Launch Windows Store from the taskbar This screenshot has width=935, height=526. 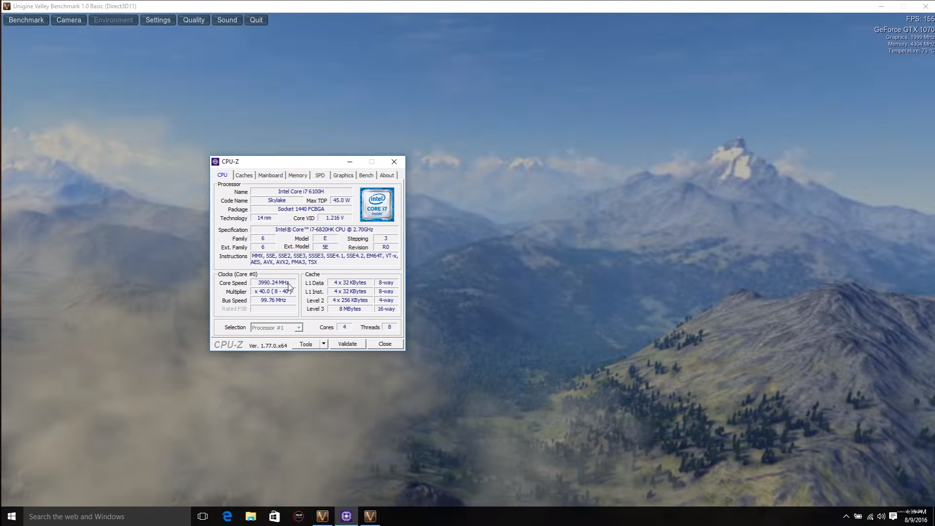[275, 516]
